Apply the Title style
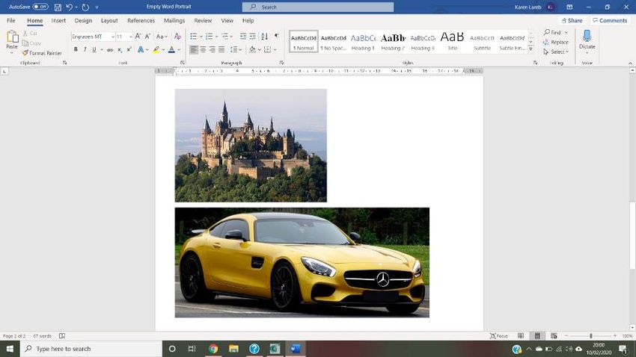636x357 pixels. [x=452, y=41]
